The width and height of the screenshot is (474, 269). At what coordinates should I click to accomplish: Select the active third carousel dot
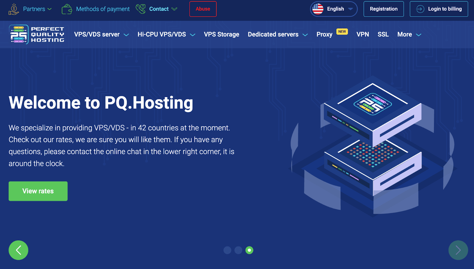[249, 250]
